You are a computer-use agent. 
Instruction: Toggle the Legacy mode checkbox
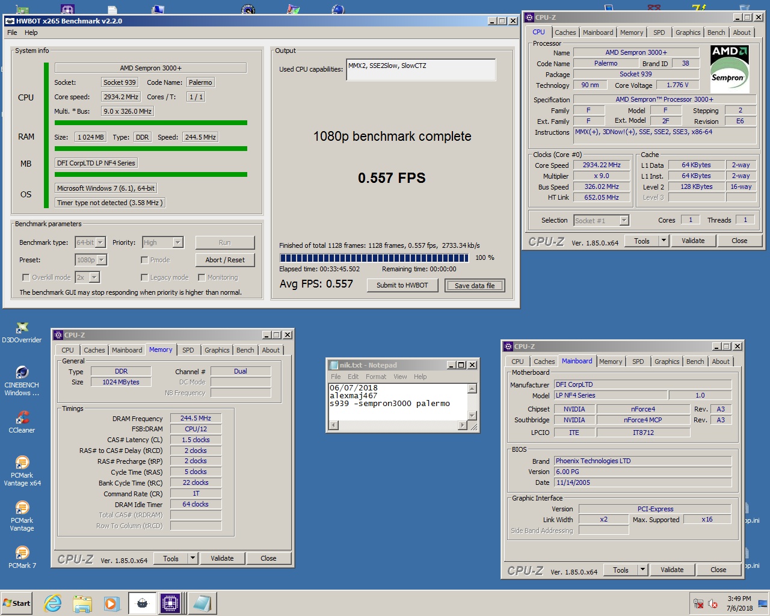(x=144, y=277)
